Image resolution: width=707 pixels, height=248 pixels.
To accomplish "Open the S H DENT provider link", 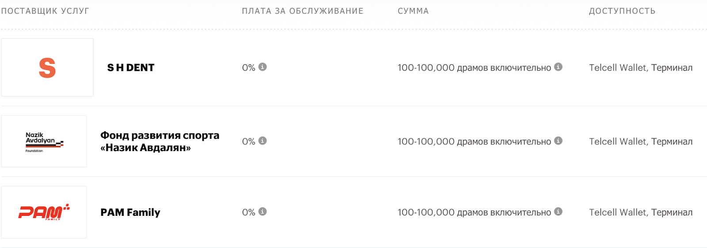I will coord(131,68).
